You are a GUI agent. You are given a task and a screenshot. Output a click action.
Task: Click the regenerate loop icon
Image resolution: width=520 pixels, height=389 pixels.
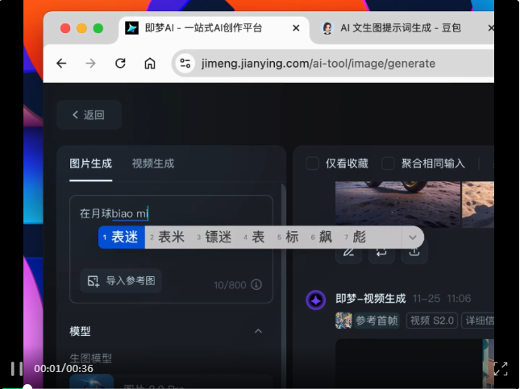coord(381,252)
